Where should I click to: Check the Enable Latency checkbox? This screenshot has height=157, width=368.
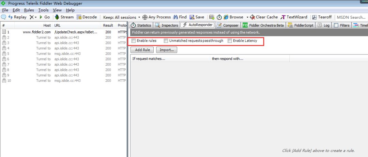pos(230,41)
